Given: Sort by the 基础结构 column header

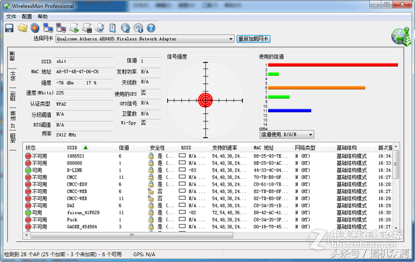Looking at the screenshot, I should 355,148.
